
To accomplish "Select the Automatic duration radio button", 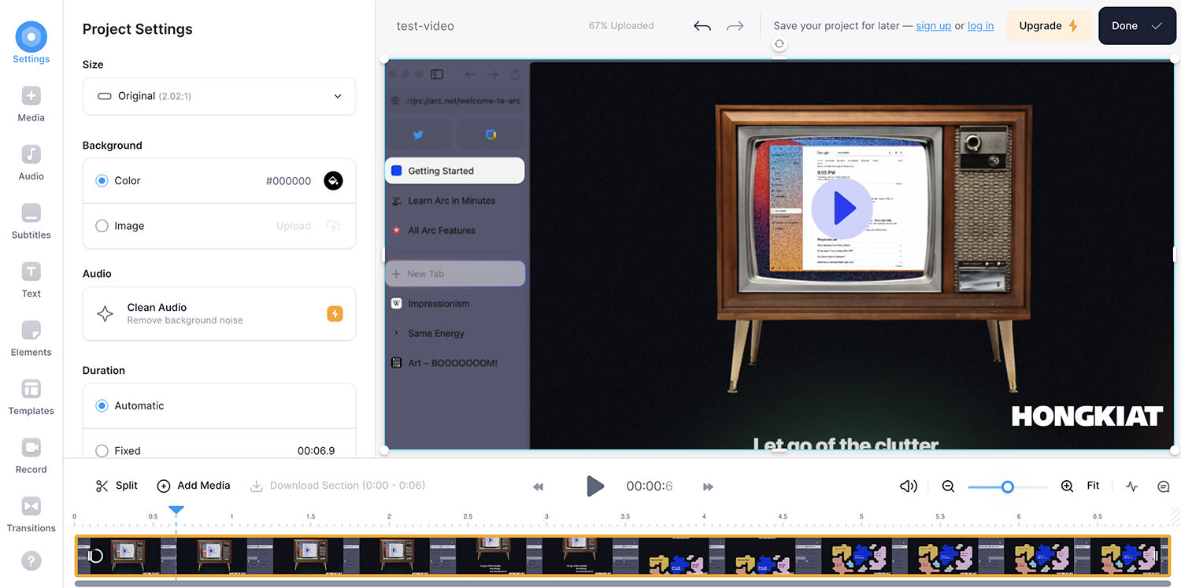I will click(x=102, y=406).
